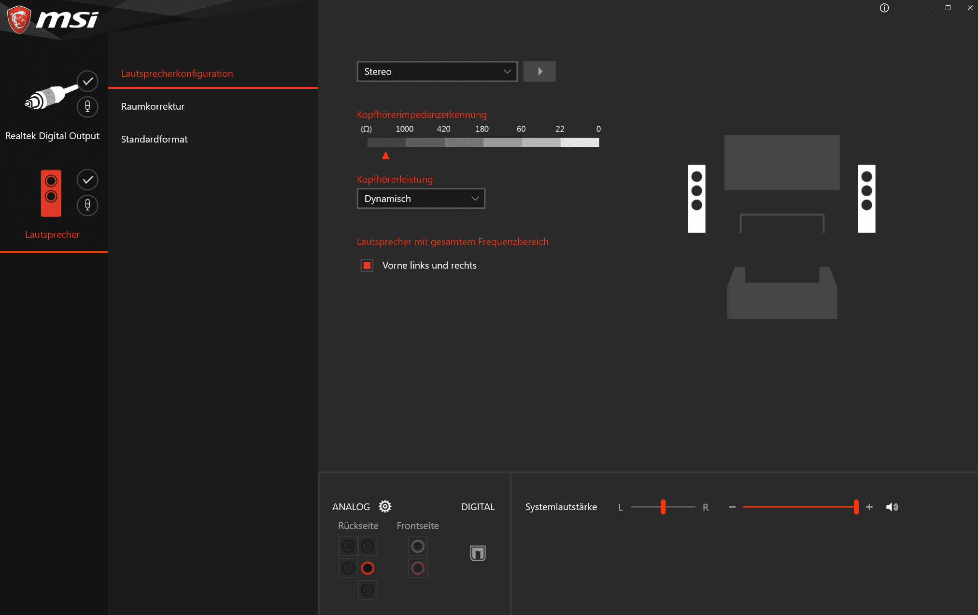Click the L/R balance slider handle
Viewport: 978px width, 615px height.
(x=663, y=507)
